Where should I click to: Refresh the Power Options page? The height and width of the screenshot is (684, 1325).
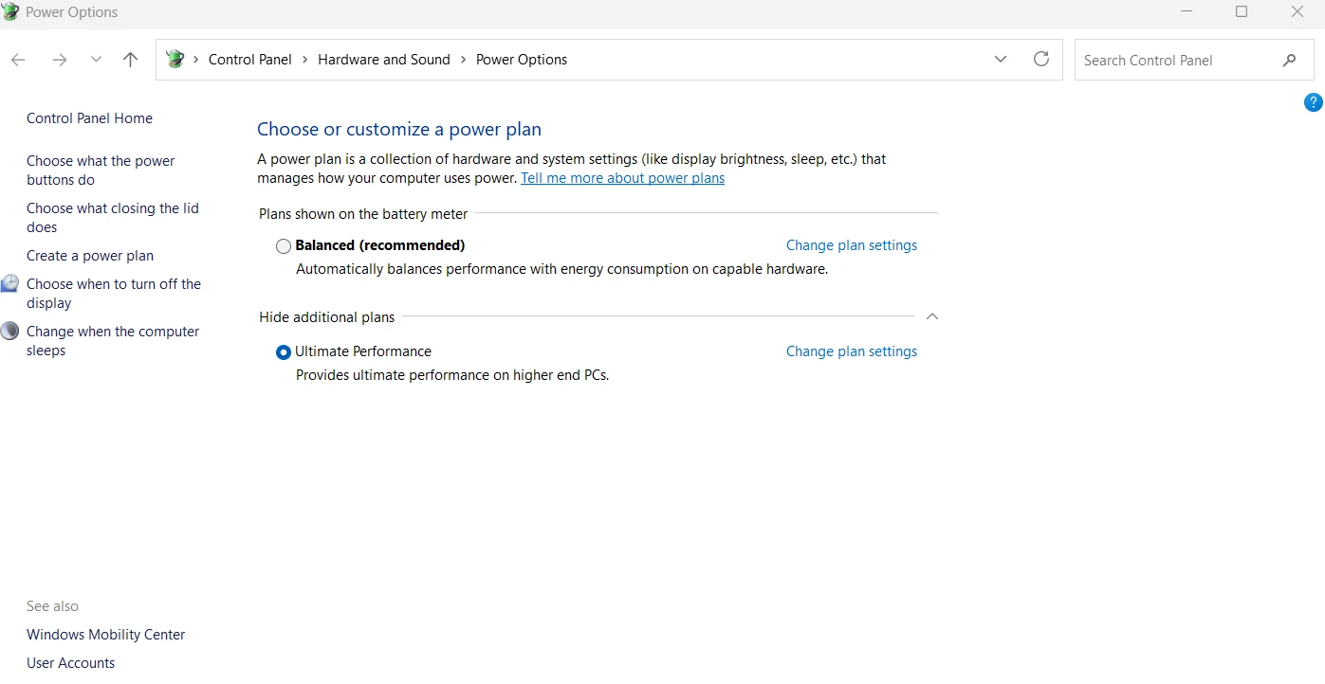click(1041, 59)
